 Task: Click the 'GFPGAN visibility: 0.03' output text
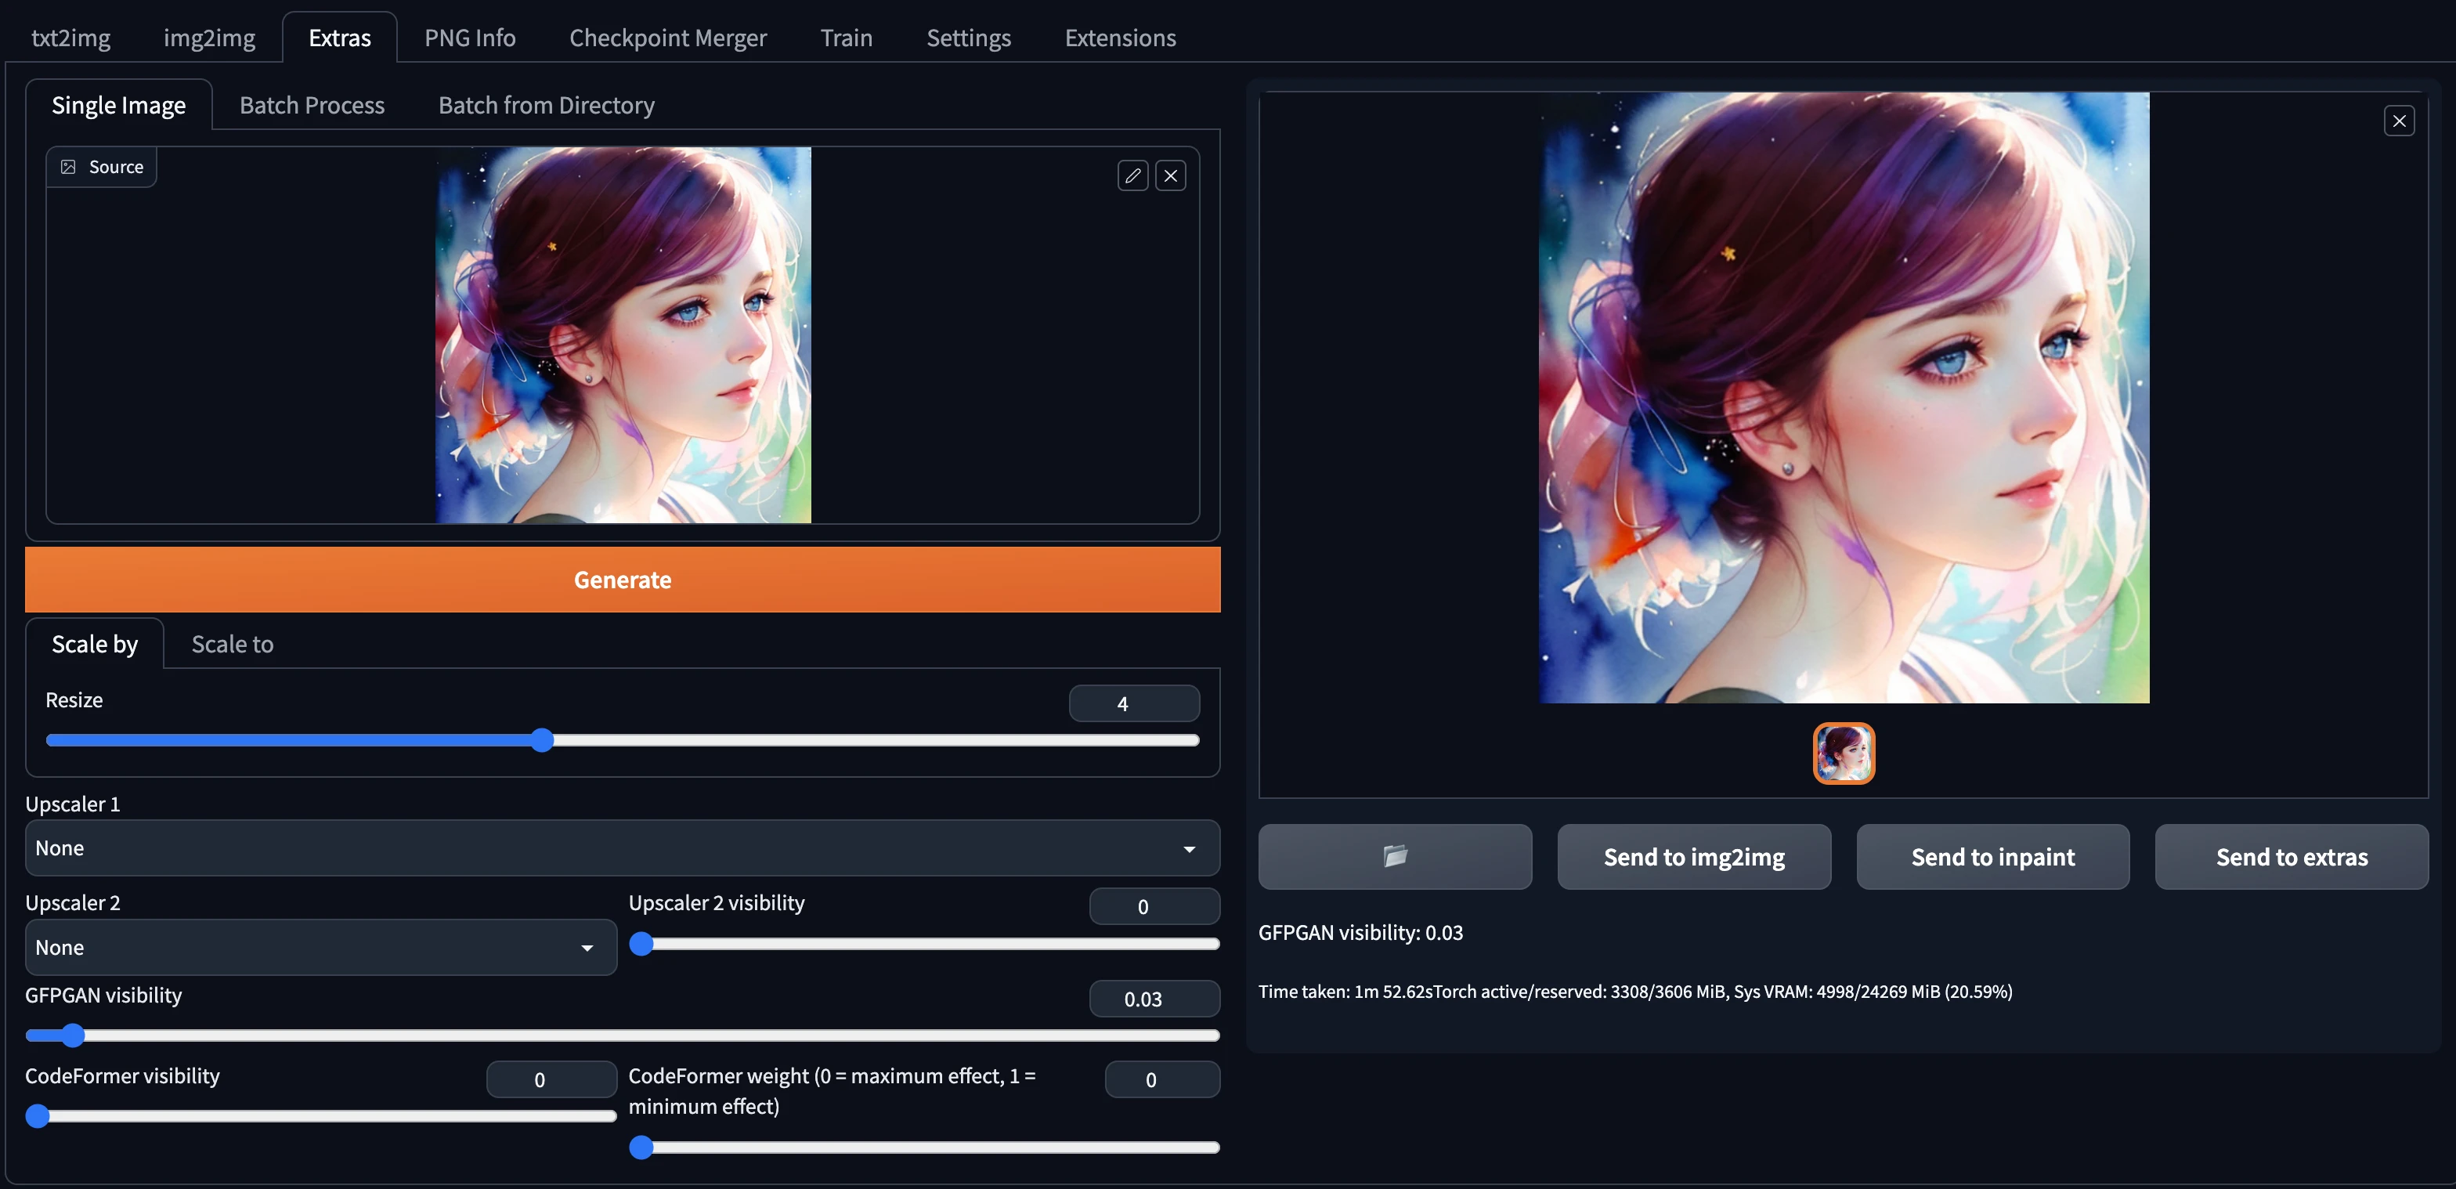pos(1360,933)
